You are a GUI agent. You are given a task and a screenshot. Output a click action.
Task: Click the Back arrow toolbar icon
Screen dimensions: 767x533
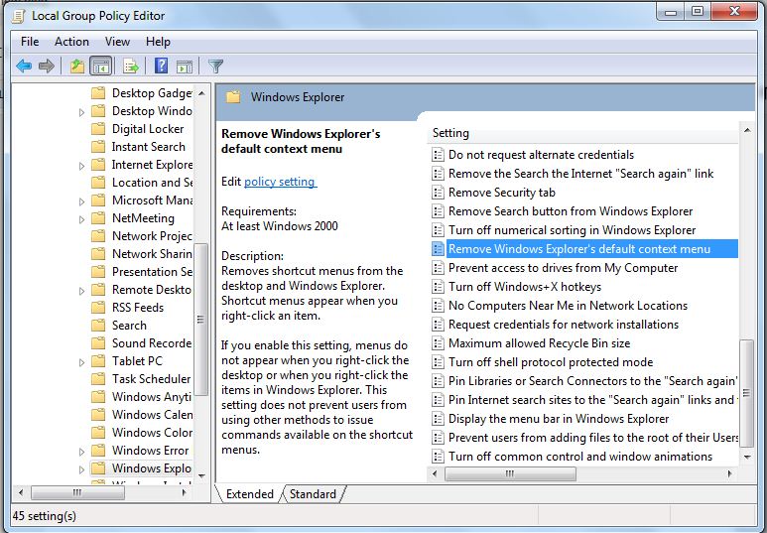click(24, 66)
